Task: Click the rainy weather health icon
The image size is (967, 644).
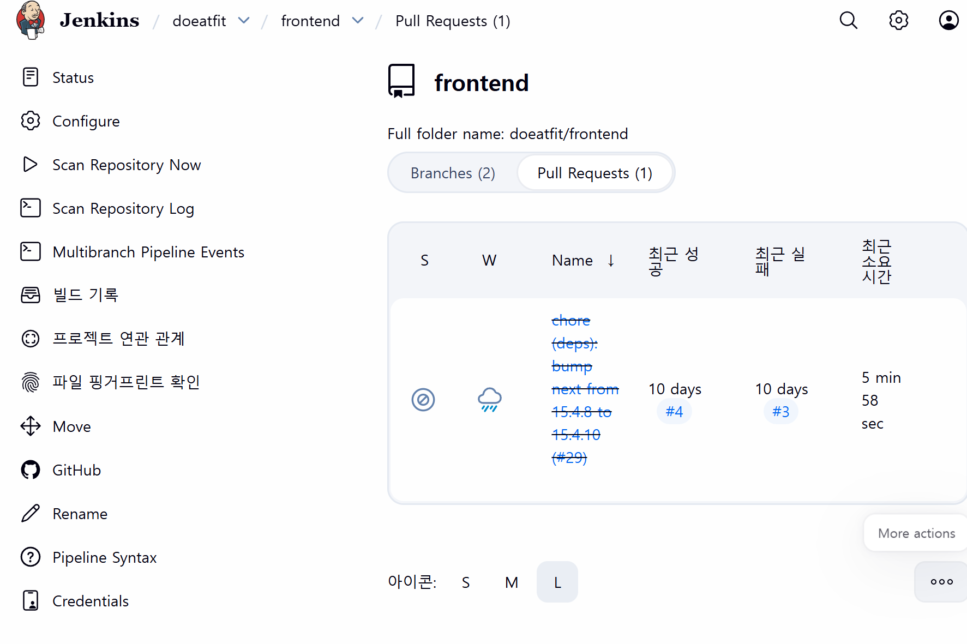Action: (x=489, y=400)
